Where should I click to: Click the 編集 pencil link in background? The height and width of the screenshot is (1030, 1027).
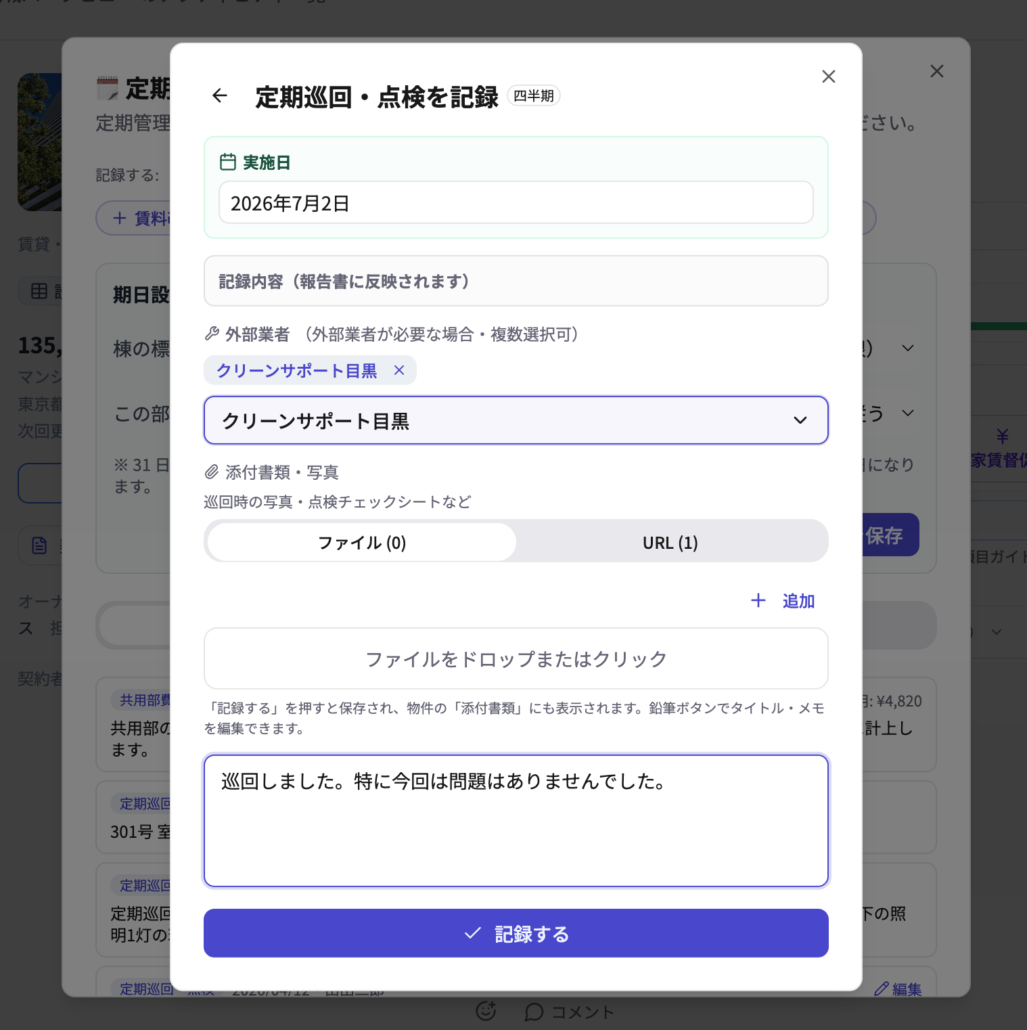pyautogui.click(x=898, y=989)
